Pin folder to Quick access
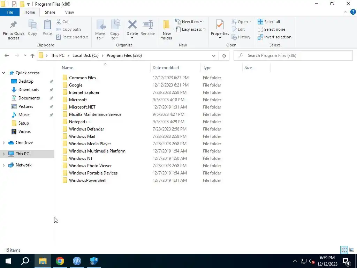 14,30
